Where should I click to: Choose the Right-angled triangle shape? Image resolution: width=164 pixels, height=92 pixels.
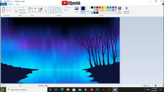pos(46,10)
